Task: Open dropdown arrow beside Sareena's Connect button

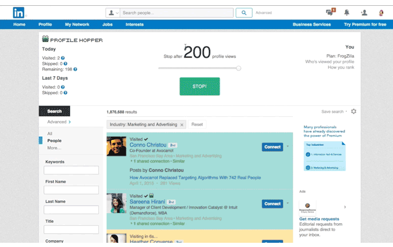Action: (288, 203)
